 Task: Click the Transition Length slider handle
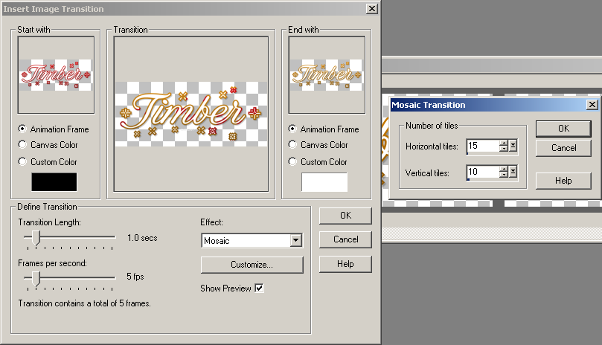point(35,237)
